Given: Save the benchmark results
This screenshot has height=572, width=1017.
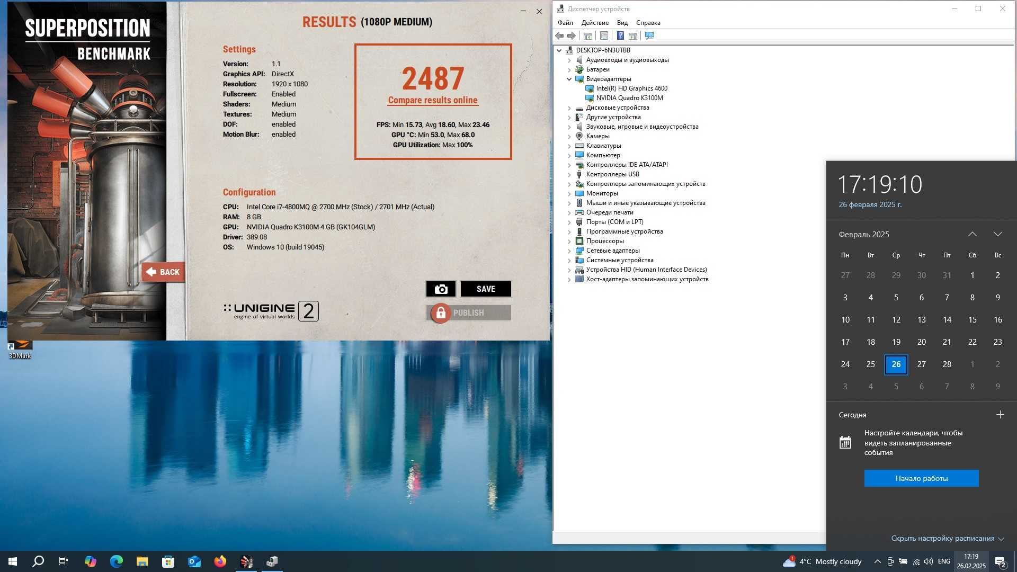Looking at the screenshot, I should pyautogui.click(x=486, y=289).
